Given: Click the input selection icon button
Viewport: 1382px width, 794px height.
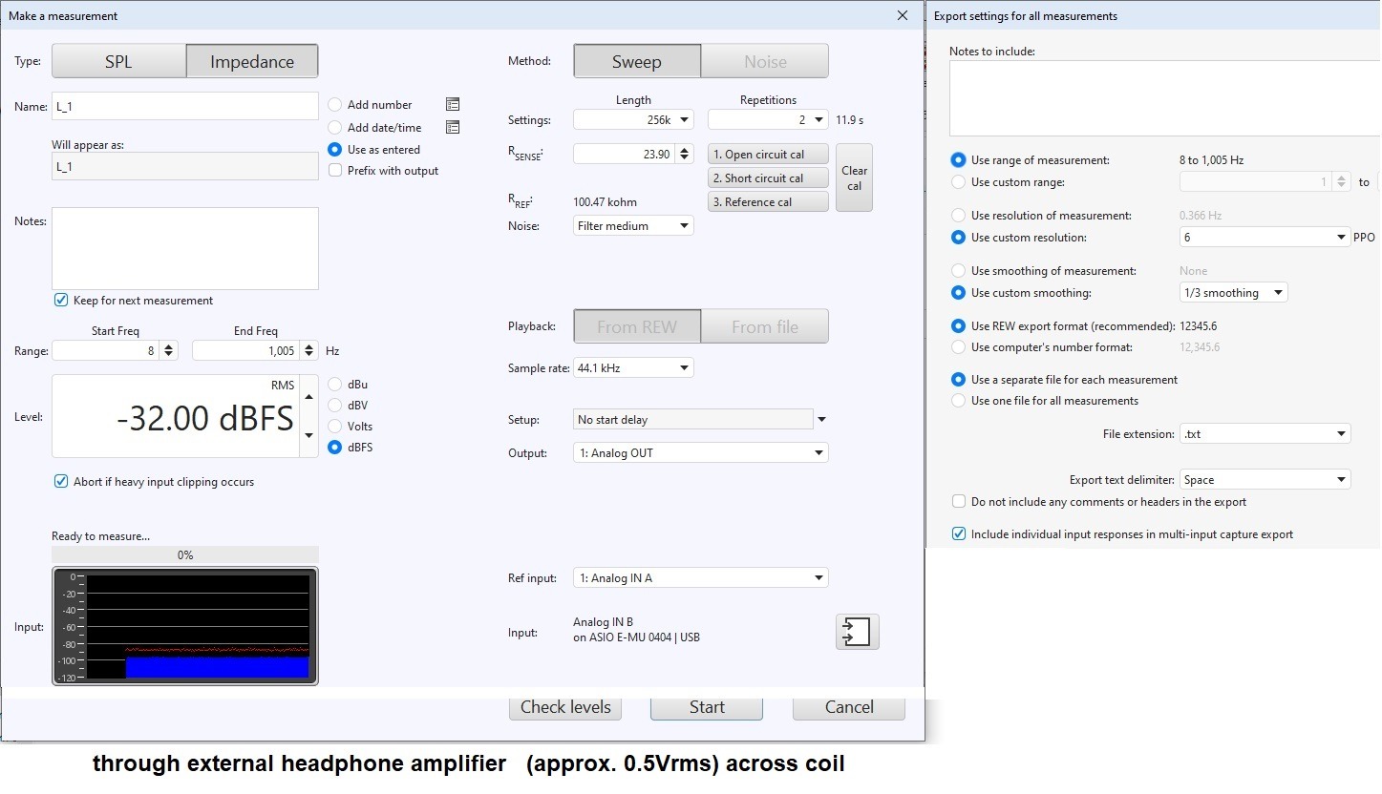Looking at the screenshot, I should [857, 632].
